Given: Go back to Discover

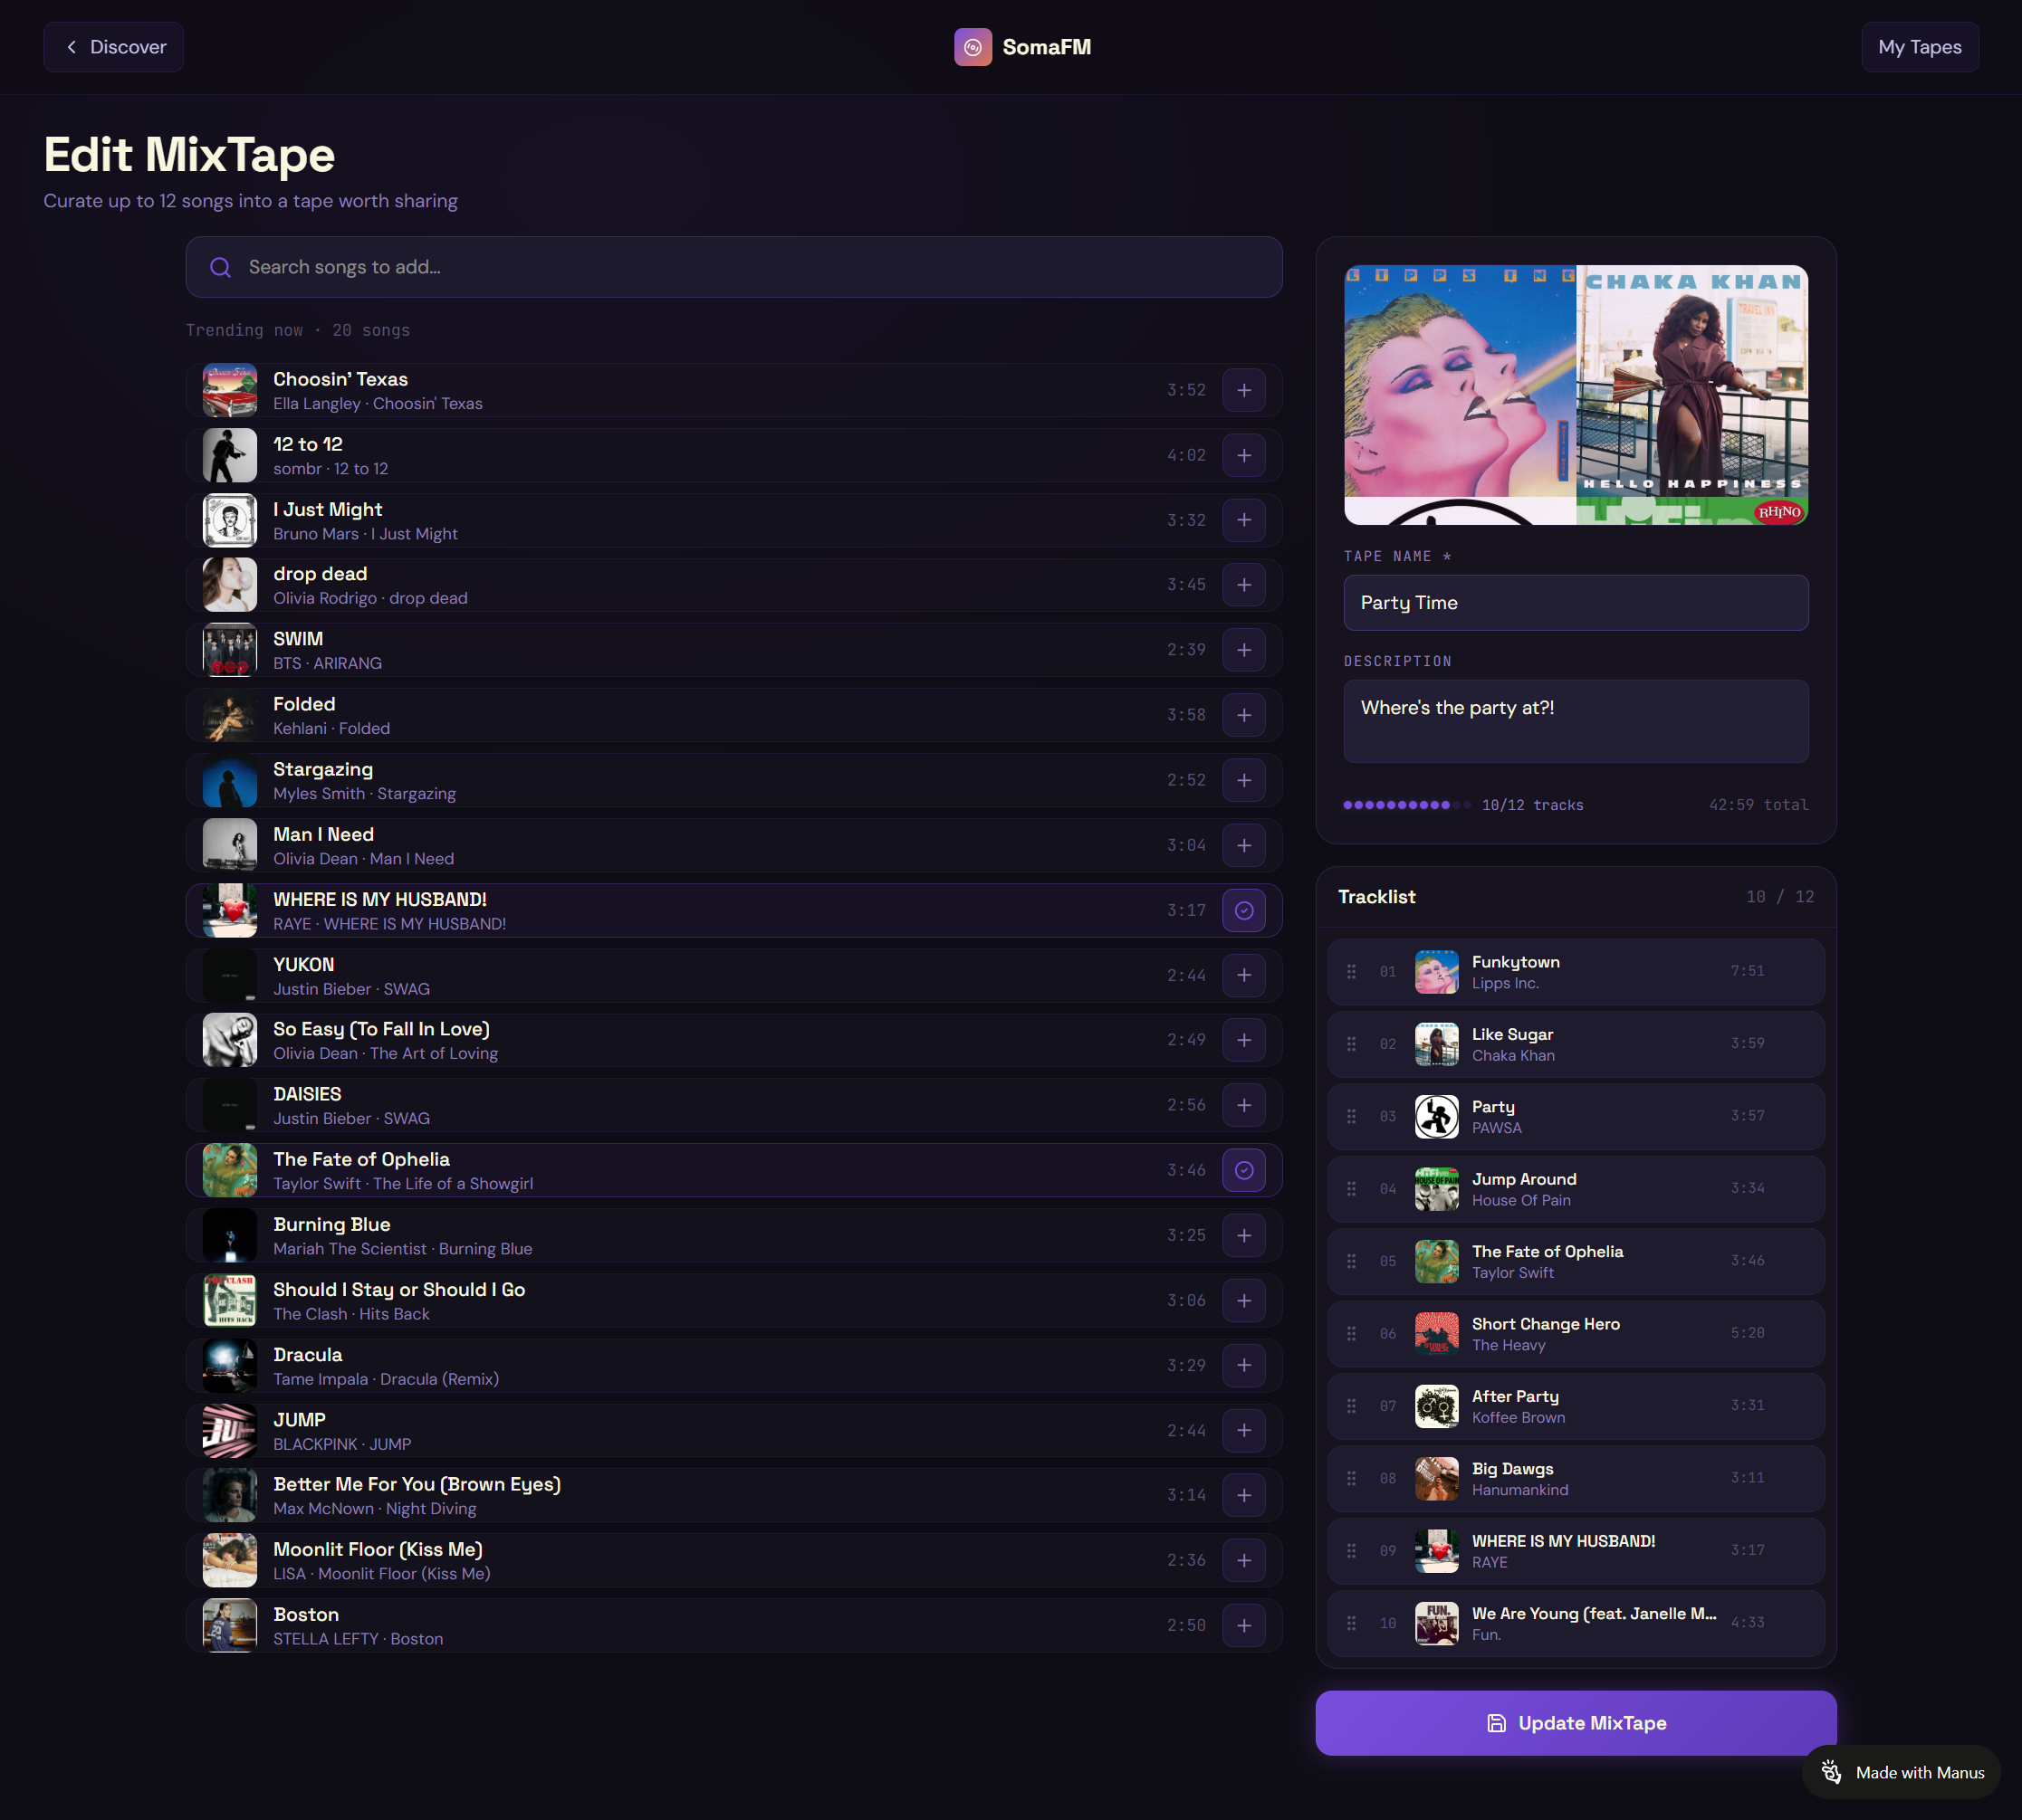Looking at the screenshot, I should click(113, 47).
